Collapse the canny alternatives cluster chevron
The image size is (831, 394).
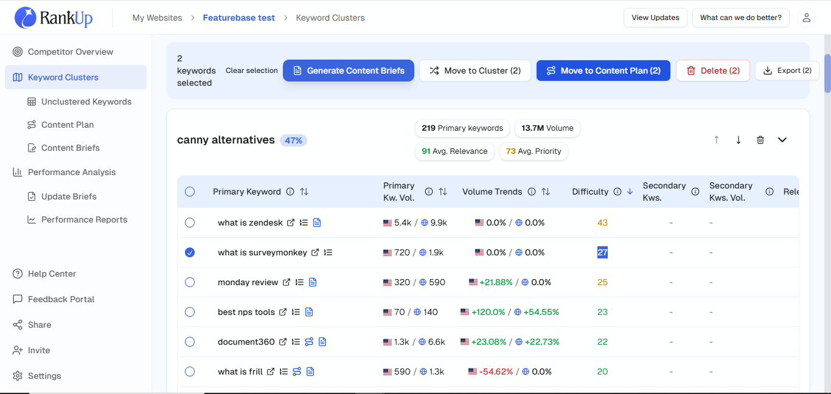[x=782, y=140]
